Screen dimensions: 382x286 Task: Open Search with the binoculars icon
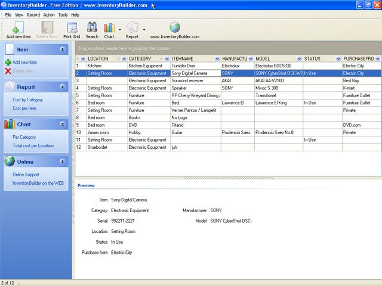point(92,27)
